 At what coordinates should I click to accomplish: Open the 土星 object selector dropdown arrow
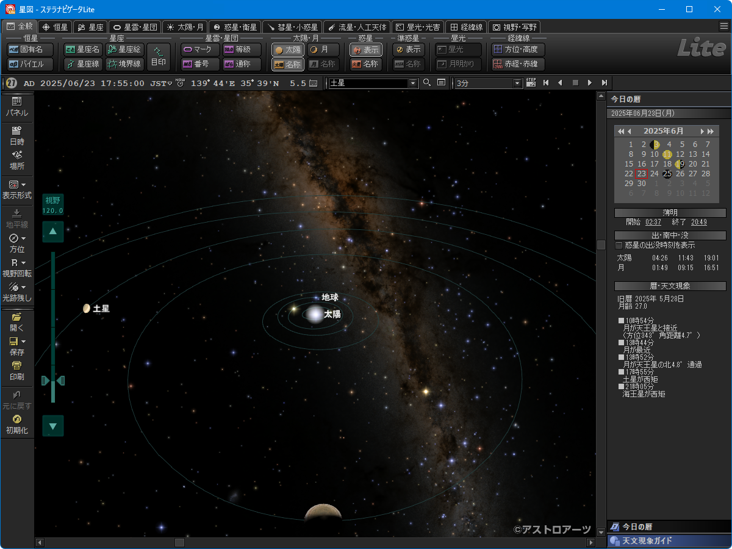pos(413,83)
